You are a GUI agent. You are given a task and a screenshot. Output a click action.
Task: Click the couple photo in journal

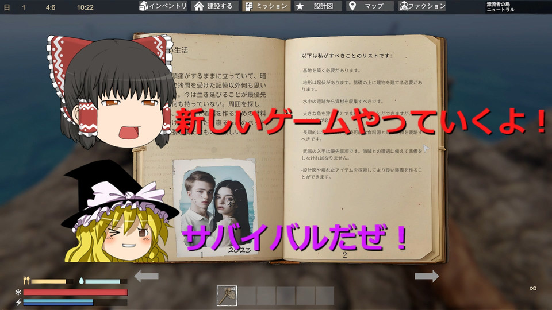point(216,207)
